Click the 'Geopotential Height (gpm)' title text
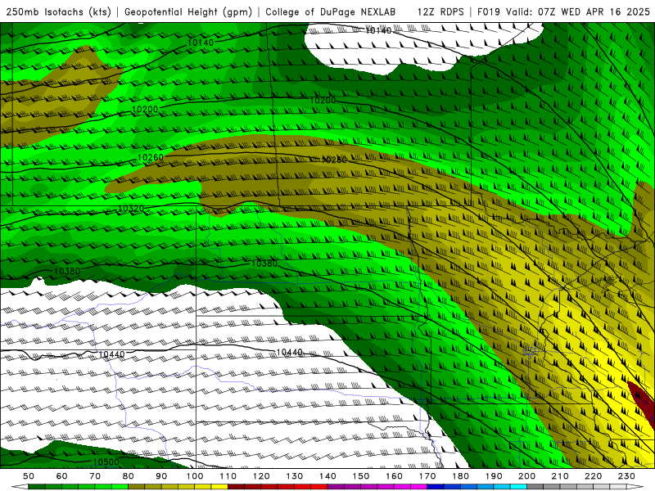This screenshot has width=655, height=491. pos(188,11)
